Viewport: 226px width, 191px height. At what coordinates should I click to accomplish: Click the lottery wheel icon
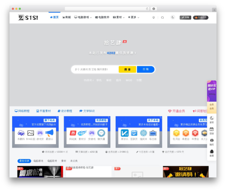(143, 133)
